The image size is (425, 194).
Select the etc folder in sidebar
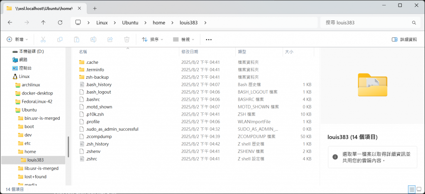click(27, 143)
